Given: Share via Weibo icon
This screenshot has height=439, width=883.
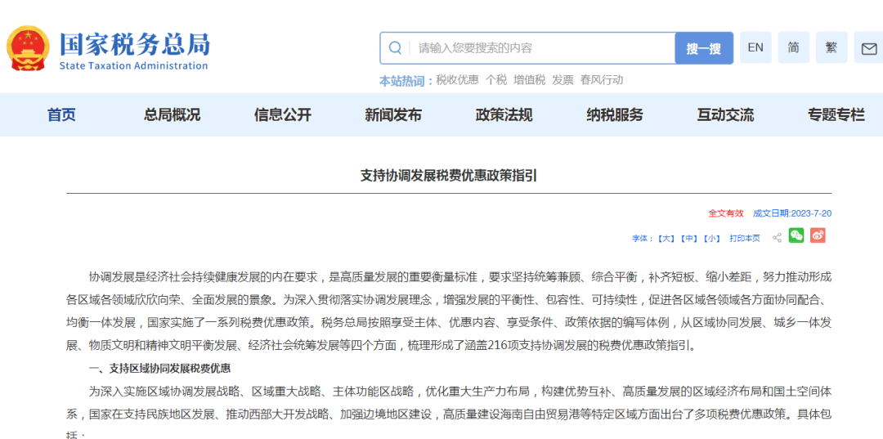Looking at the screenshot, I should tap(818, 235).
